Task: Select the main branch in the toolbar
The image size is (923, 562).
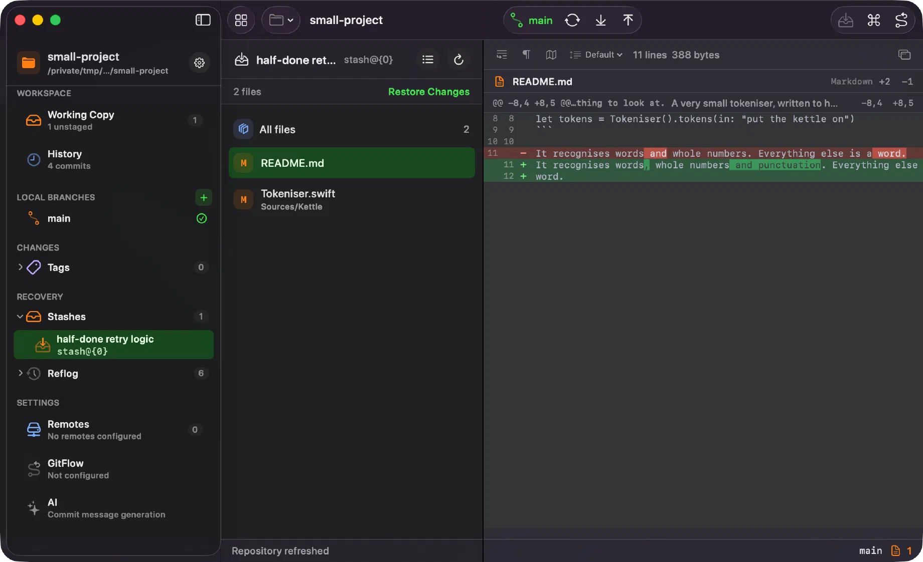Action: coord(532,21)
